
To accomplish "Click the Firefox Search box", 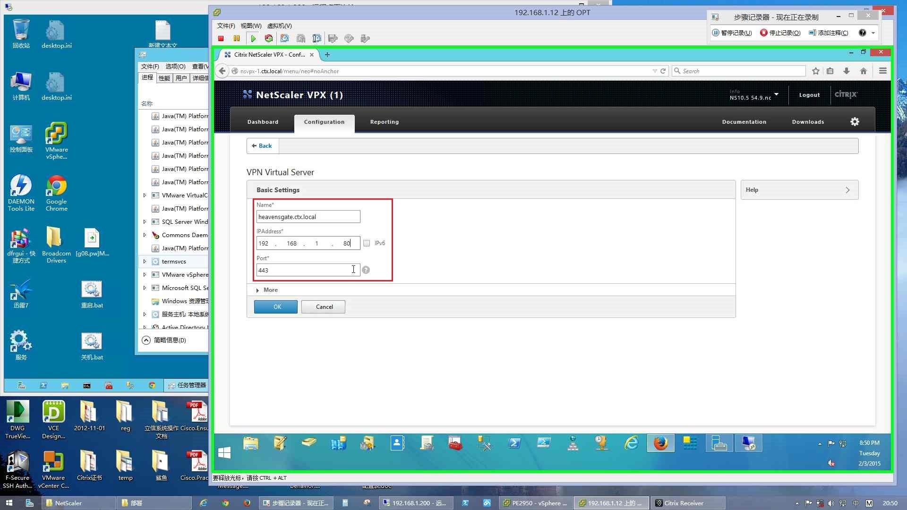I will (x=739, y=71).
